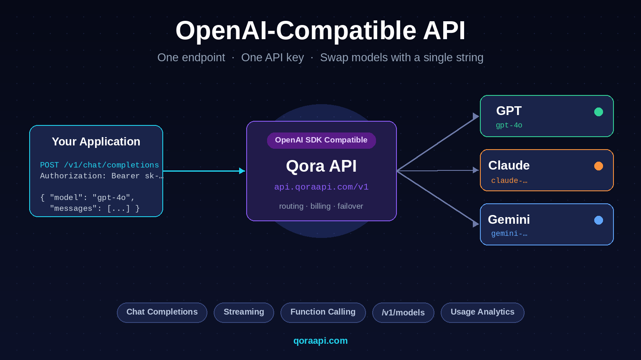Click the "model": "gpt-4o" code line
Viewport: 641px width, 360px height.
pyautogui.click(x=88, y=197)
